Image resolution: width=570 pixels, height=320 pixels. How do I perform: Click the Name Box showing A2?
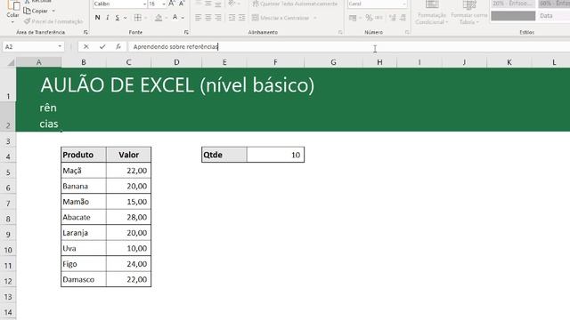coord(29,47)
